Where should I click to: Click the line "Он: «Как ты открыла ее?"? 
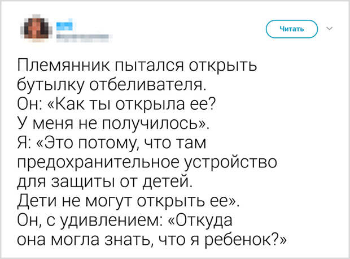[116, 104]
